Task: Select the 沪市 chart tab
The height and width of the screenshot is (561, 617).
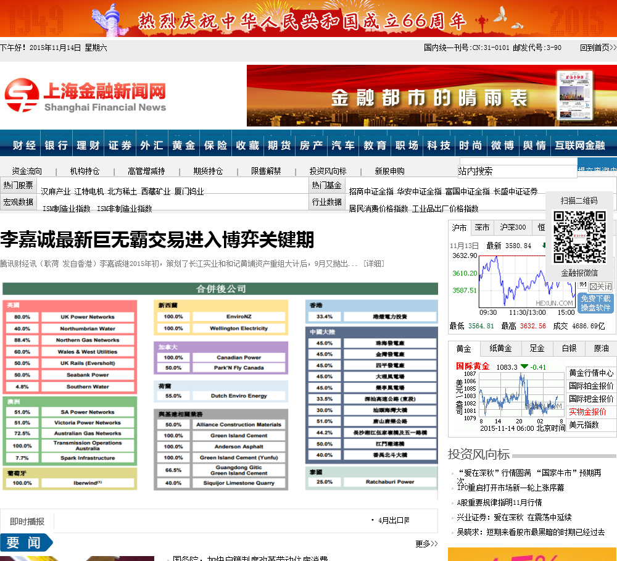Action: [459, 228]
